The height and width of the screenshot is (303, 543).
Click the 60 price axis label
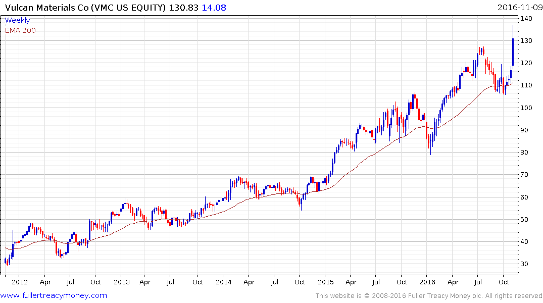pyautogui.click(x=524, y=197)
